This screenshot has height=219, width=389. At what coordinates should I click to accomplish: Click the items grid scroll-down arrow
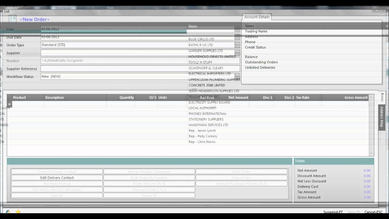tap(371, 154)
